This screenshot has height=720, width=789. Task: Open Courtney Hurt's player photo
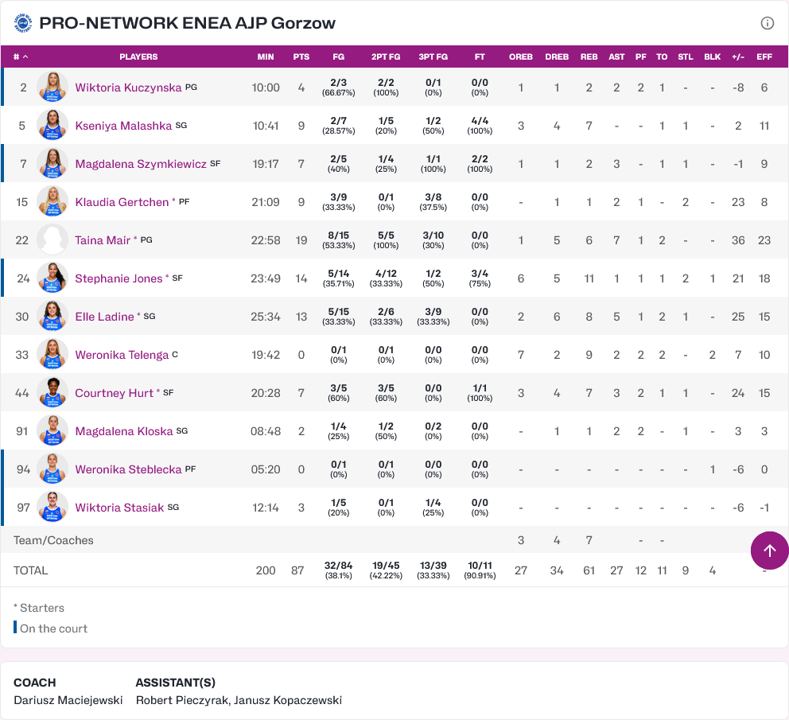coord(52,393)
